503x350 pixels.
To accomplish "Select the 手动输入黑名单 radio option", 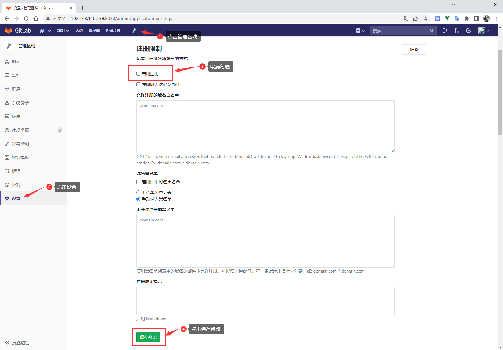I will point(139,199).
